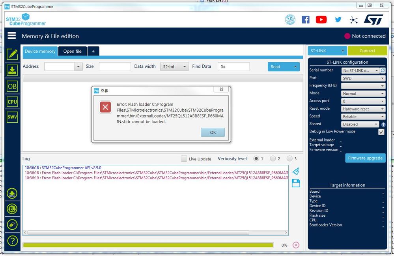This screenshot has width=394, height=256.
Task: Click the log horizontal scrollbar
Action: (138, 233)
